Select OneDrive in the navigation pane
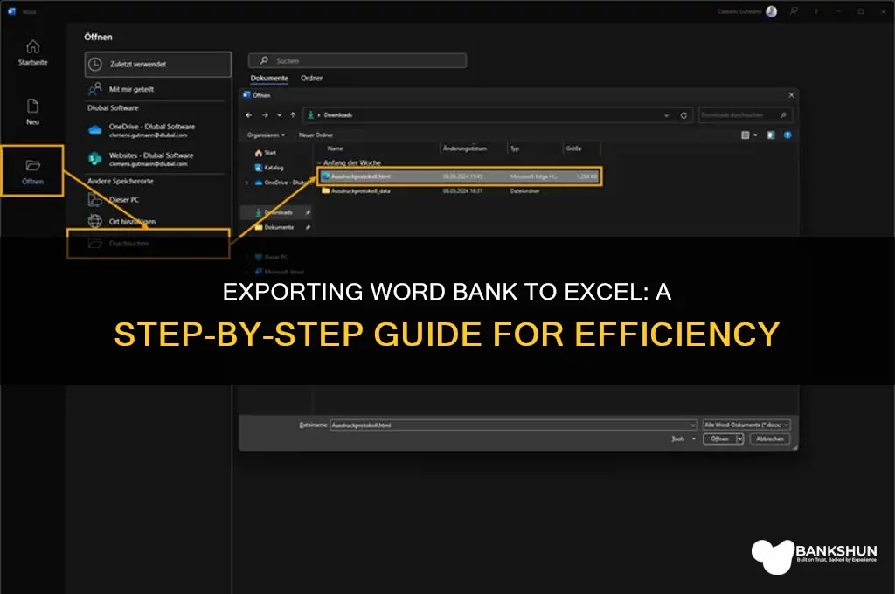Image resolution: width=895 pixels, height=594 pixels. coord(282,183)
